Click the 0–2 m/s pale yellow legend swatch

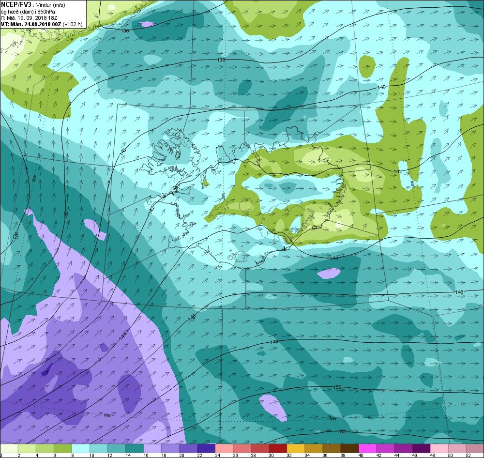(9, 448)
